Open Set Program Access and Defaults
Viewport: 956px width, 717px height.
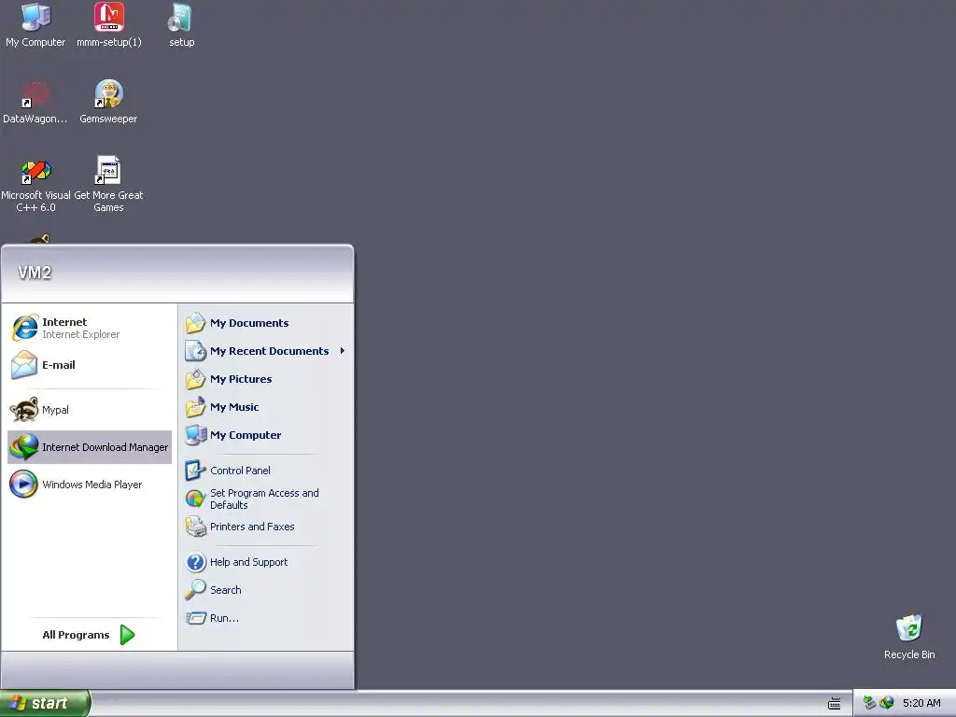pos(266,499)
